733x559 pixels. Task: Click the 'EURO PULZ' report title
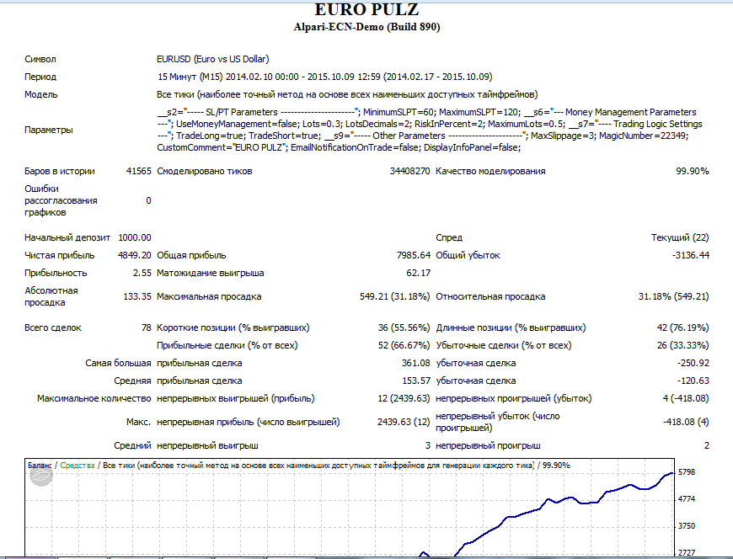coord(366,9)
